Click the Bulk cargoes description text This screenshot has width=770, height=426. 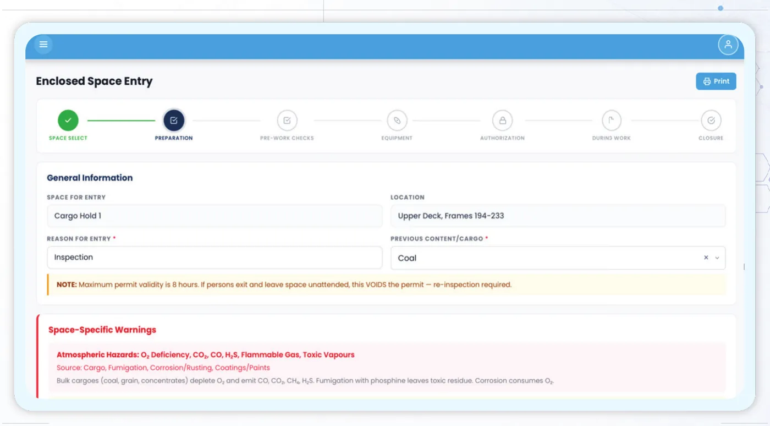click(305, 381)
